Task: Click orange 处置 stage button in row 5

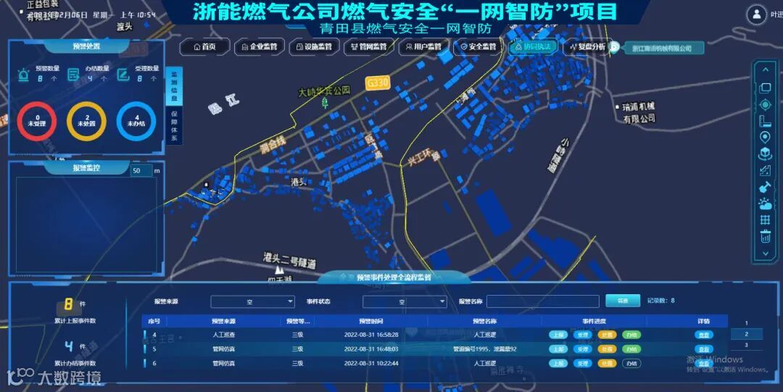Action: coord(607,349)
